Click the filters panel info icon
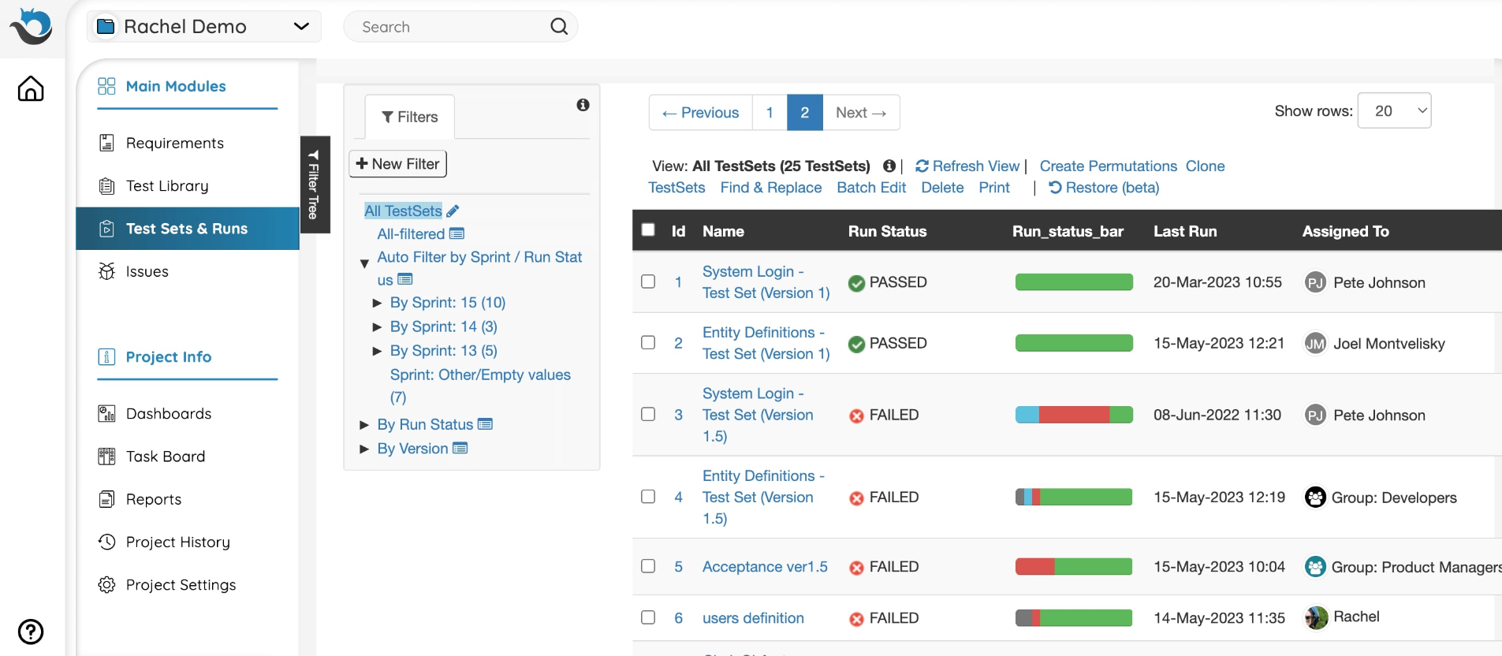This screenshot has height=656, width=1502. point(583,105)
